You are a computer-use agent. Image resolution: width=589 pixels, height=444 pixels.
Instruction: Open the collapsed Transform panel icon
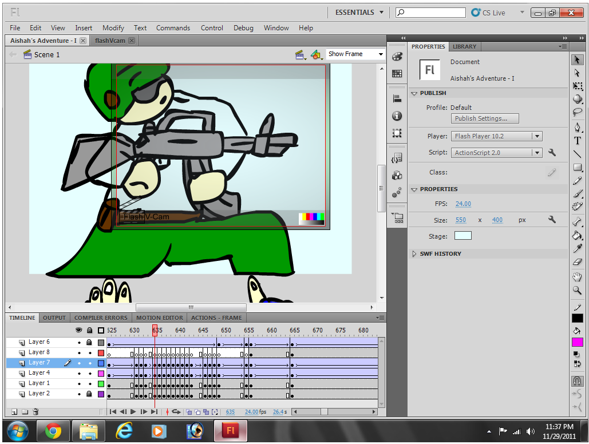pyautogui.click(x=397, y=133)
